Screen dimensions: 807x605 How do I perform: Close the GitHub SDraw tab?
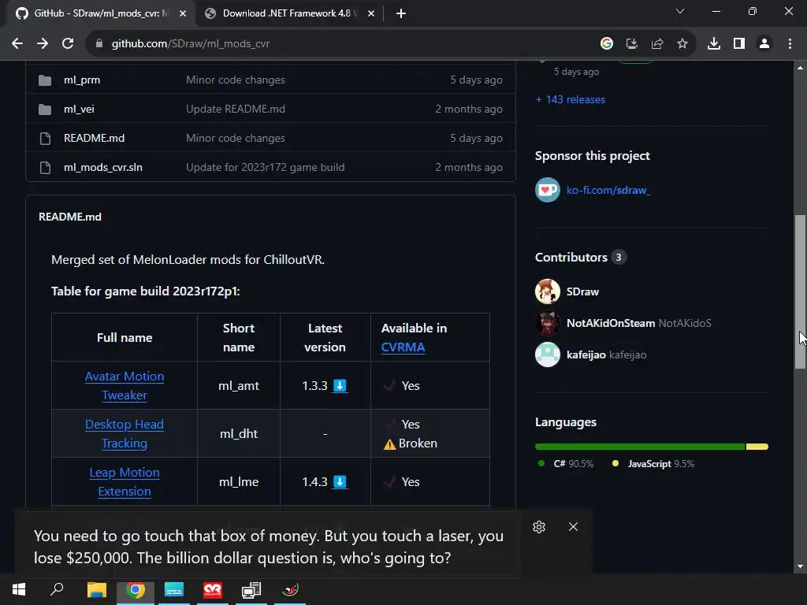[183, 13]
